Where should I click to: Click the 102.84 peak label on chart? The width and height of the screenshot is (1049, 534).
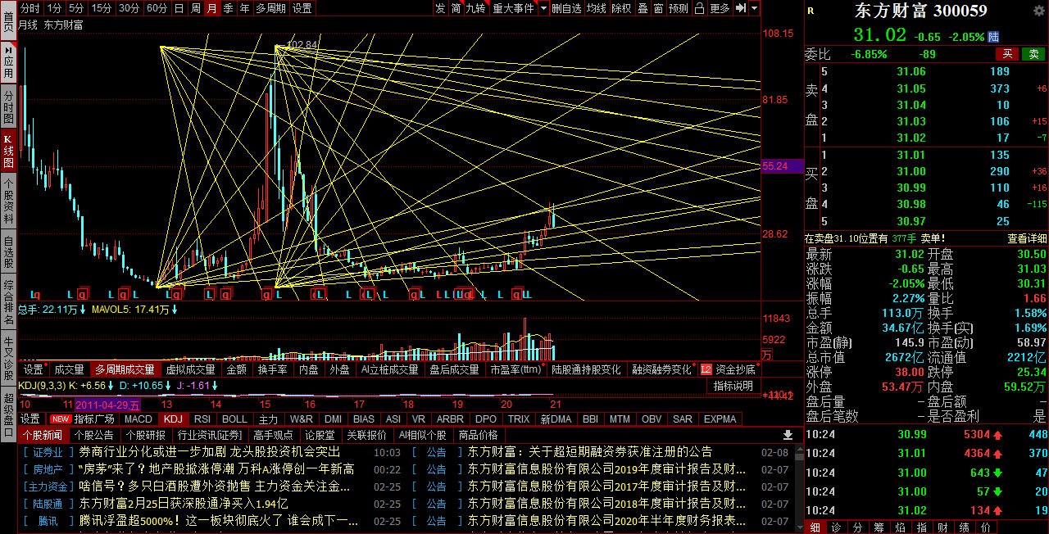click(302, 44)
